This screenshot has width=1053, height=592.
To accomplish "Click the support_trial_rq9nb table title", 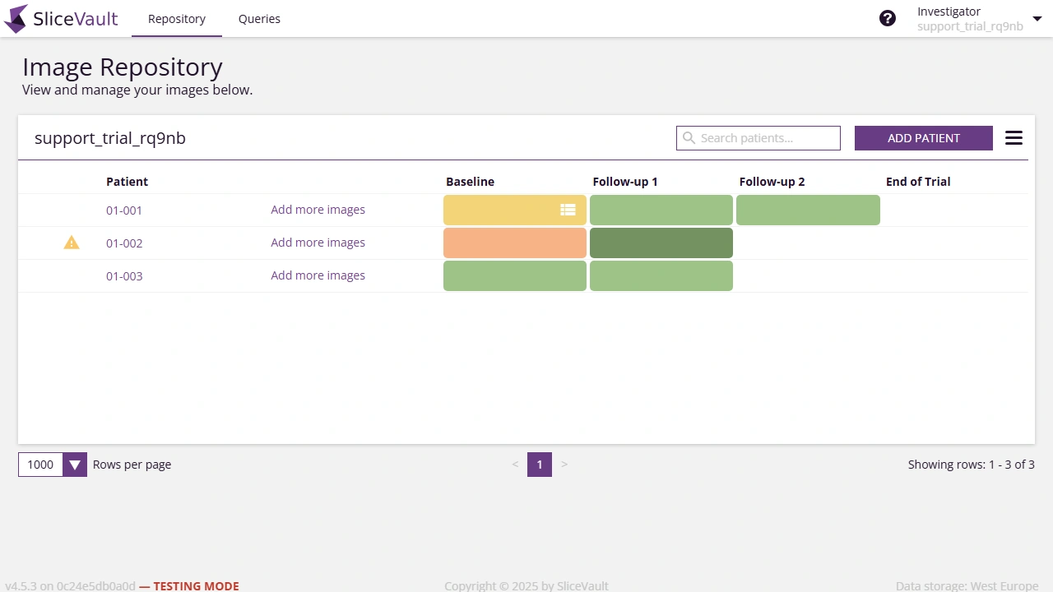I will click(110, 138).
